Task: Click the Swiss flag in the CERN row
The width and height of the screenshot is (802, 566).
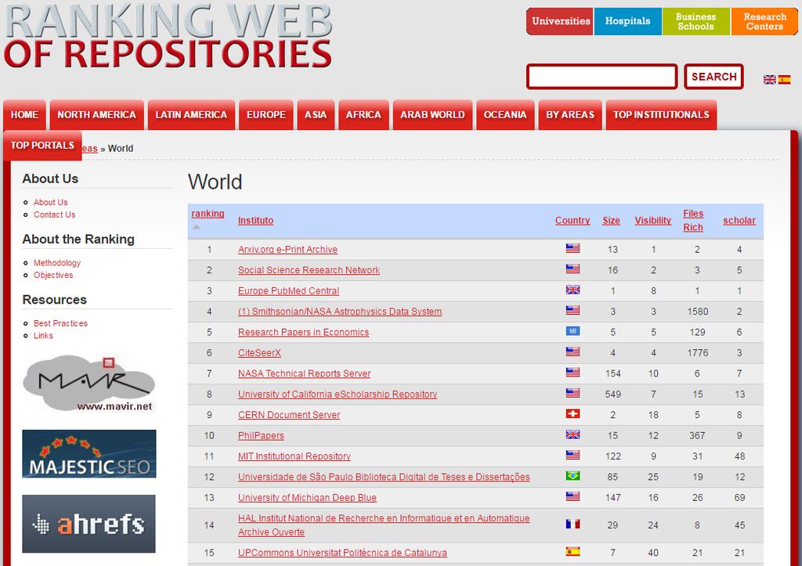Action: tap(573, 413)
